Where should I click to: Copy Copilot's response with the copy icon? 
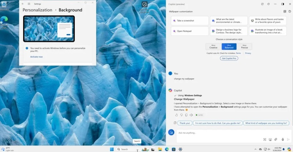click(x=186, y=115)
